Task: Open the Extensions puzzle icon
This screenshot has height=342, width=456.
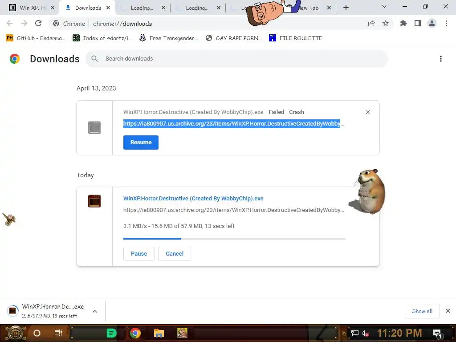Action: point(403,23)
